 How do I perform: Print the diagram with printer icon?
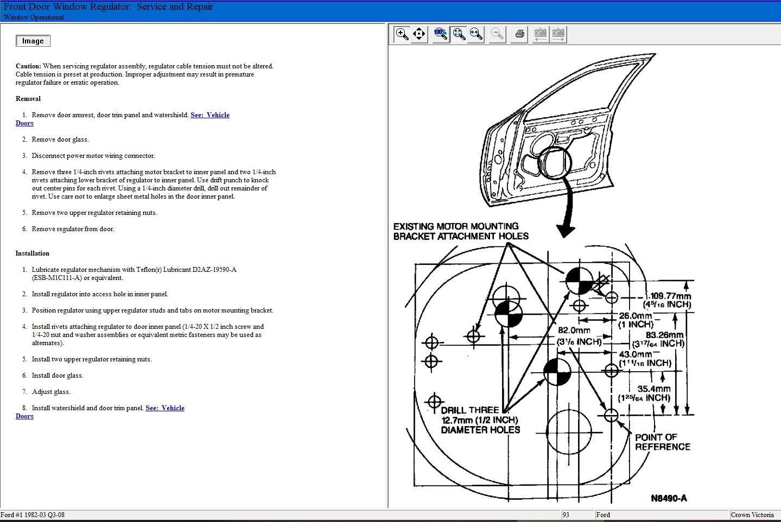click(x=519, y=34)
